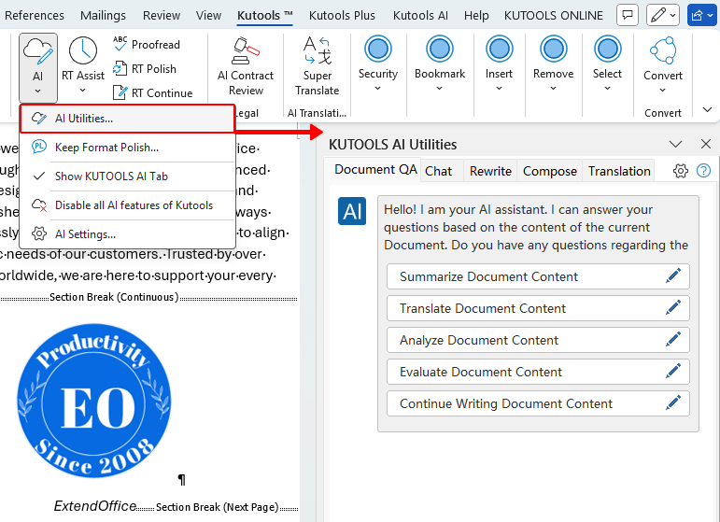The image size is (720, 522).
Task: Open AI Contract Review
Action: pyautogui.click(x=246, y=67)
